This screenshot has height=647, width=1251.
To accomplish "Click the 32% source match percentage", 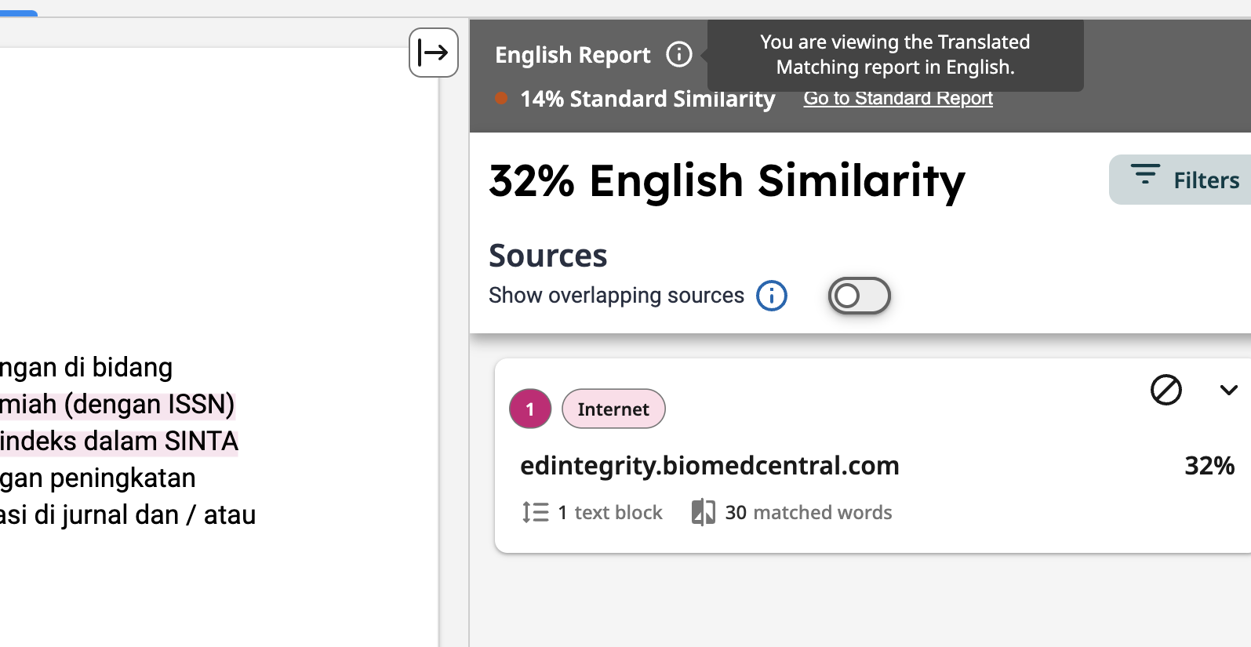I will pos(1209,466).
